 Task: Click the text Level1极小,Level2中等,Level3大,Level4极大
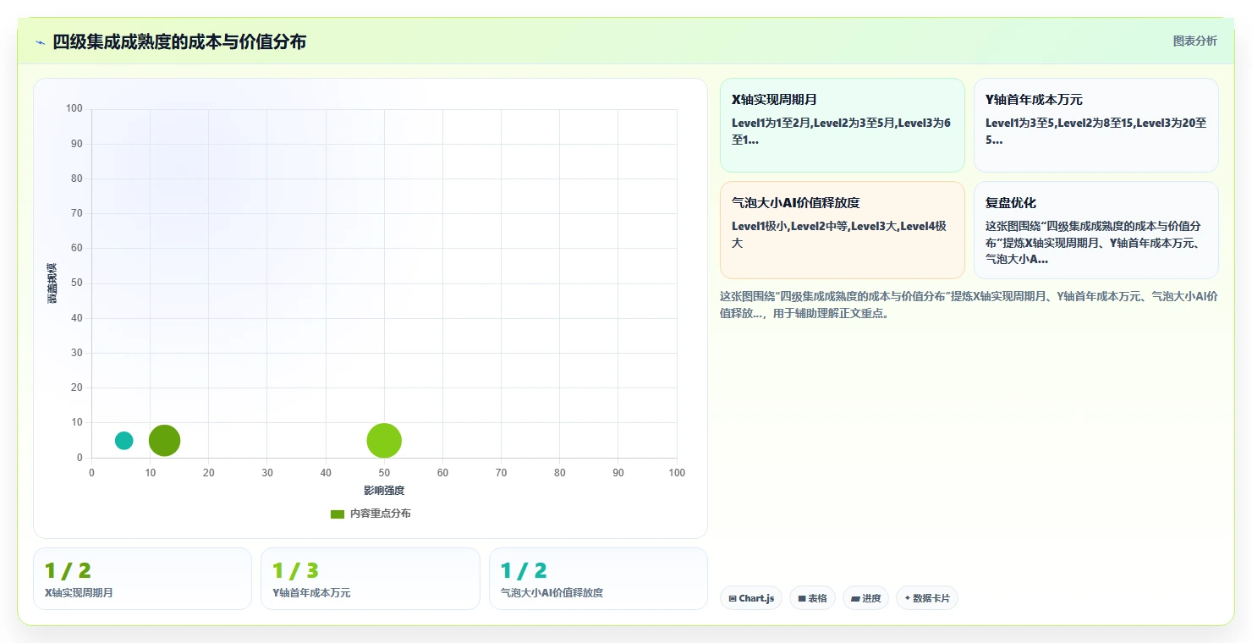point(838,234)
